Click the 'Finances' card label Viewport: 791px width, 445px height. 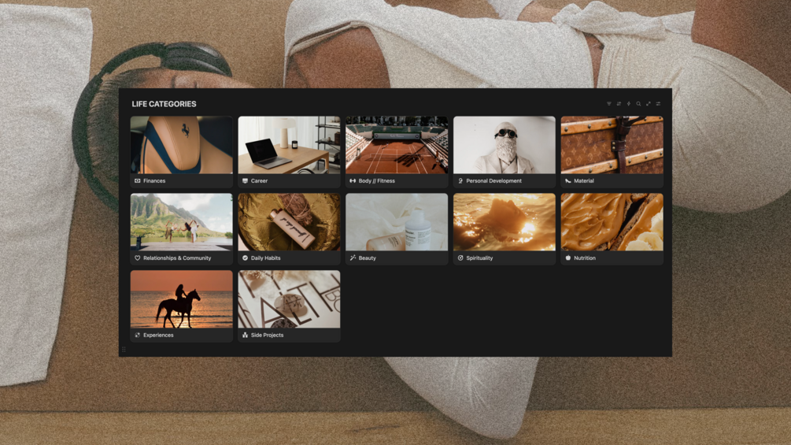[154, 180]
